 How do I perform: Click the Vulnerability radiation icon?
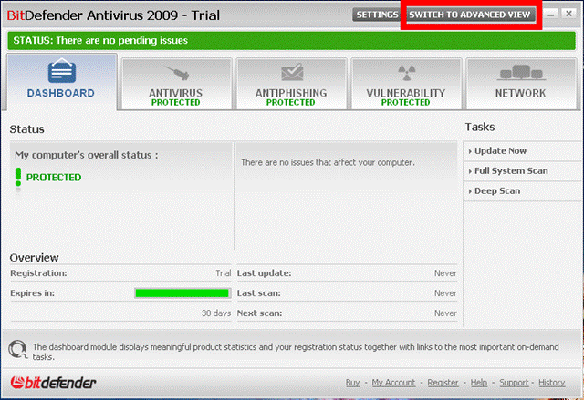coord(405,73)
